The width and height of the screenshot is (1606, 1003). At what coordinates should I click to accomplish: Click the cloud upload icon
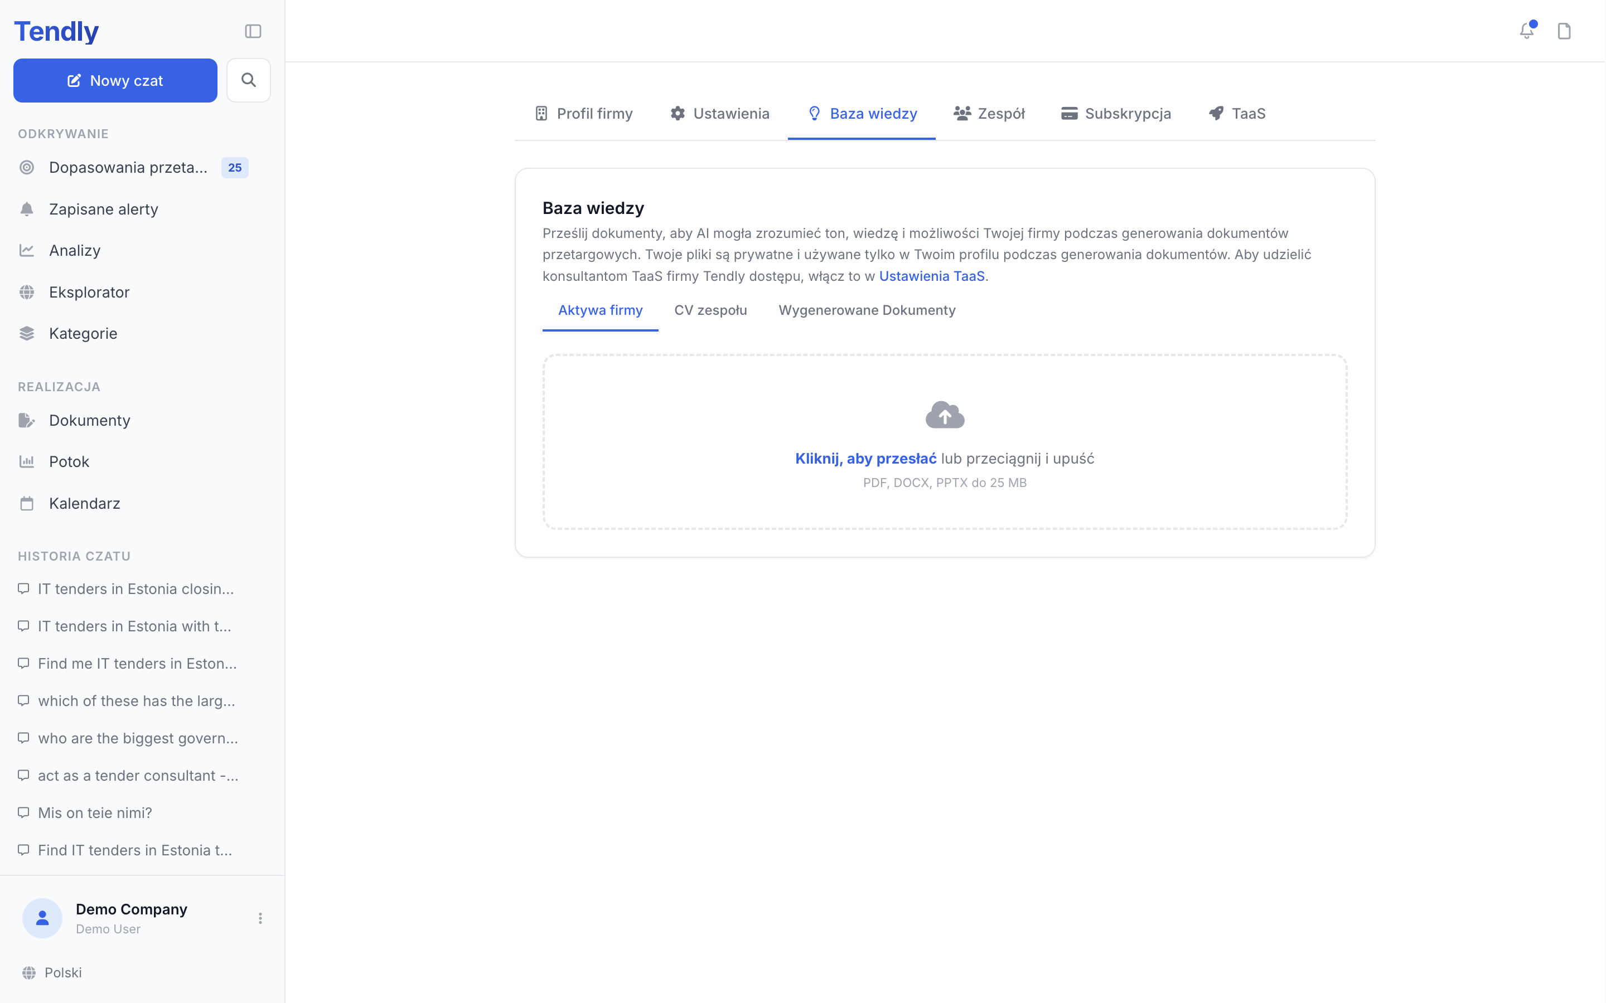pyautogui.click(x=944, y=415)
